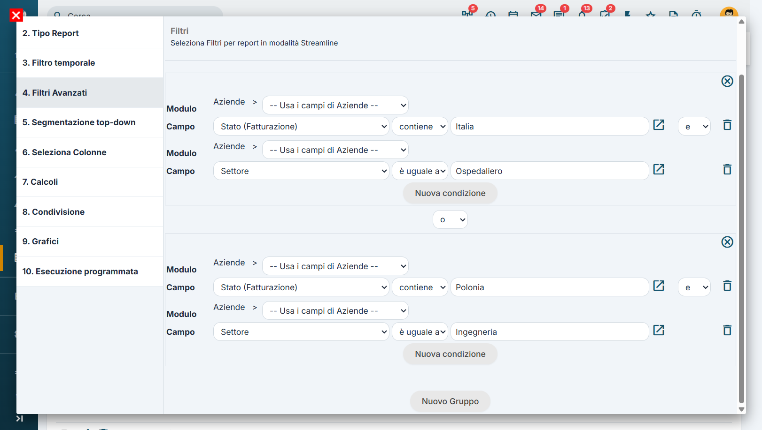Go to step 7. Calcoli
762x430 pixels.
[90, 182]
